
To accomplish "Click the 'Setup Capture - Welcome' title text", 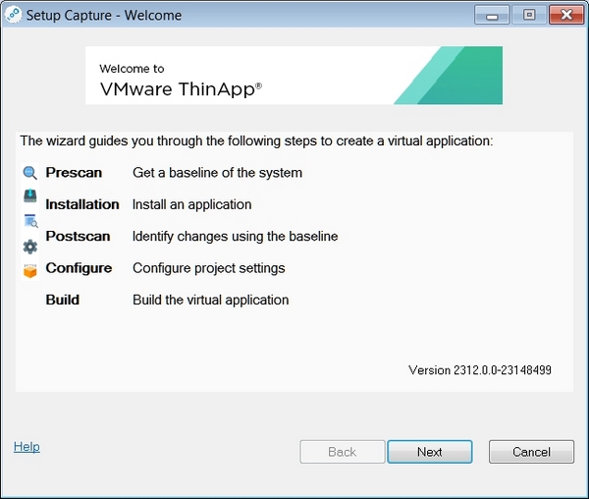I will point(104,16).
